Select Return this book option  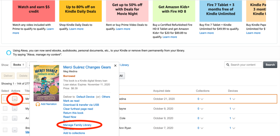[x=73, y=113]
